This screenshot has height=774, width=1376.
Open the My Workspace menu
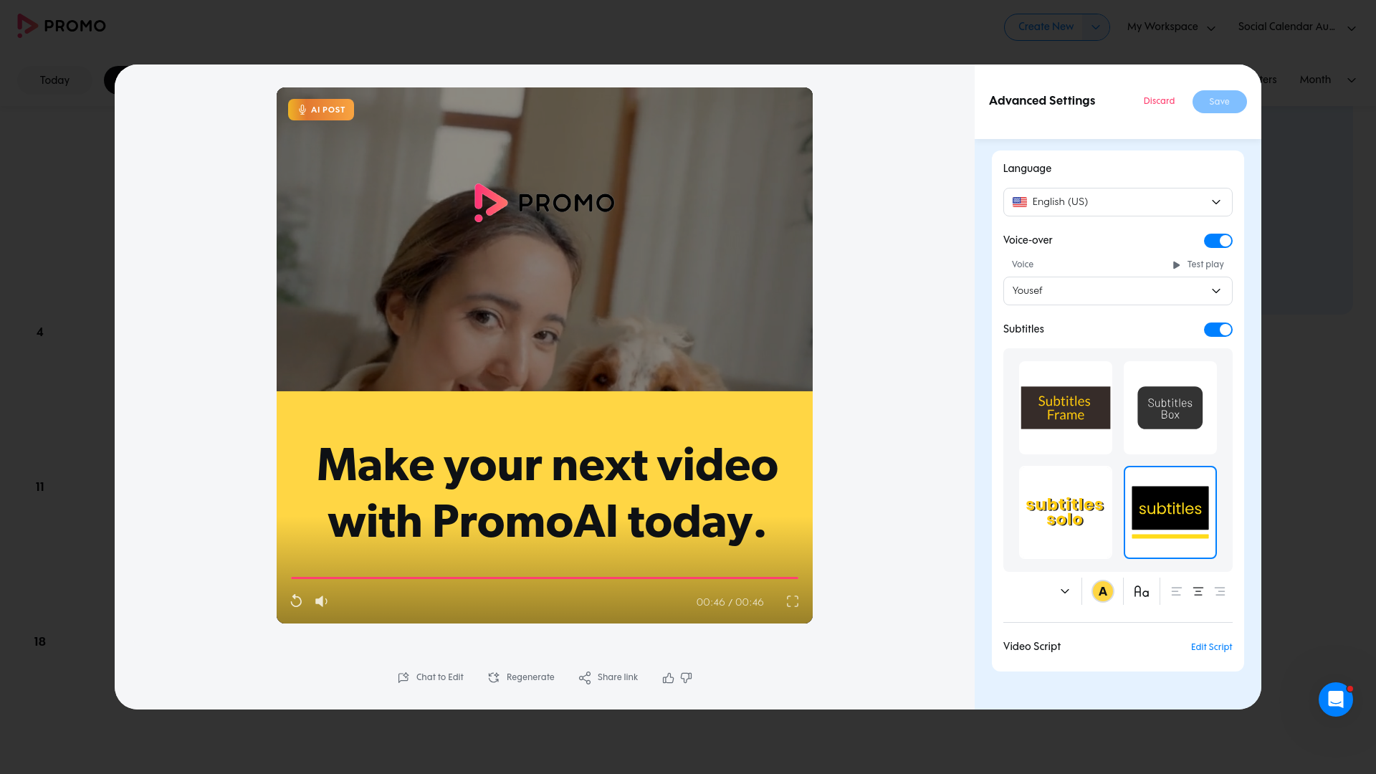click(1171, 27)
